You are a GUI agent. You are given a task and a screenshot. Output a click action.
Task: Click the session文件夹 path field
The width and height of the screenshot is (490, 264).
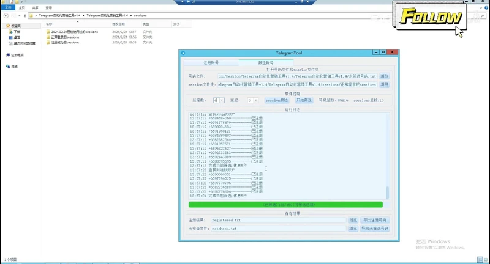point(298,84)
